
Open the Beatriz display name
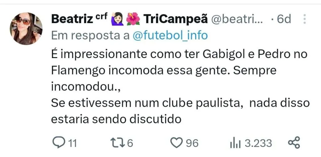tap(72, 19)
